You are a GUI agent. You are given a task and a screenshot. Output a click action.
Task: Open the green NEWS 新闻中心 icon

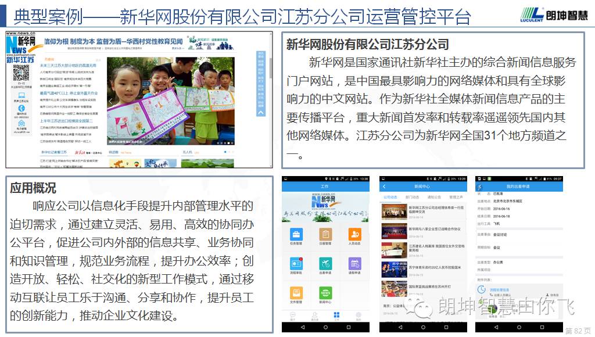point(325,293)
